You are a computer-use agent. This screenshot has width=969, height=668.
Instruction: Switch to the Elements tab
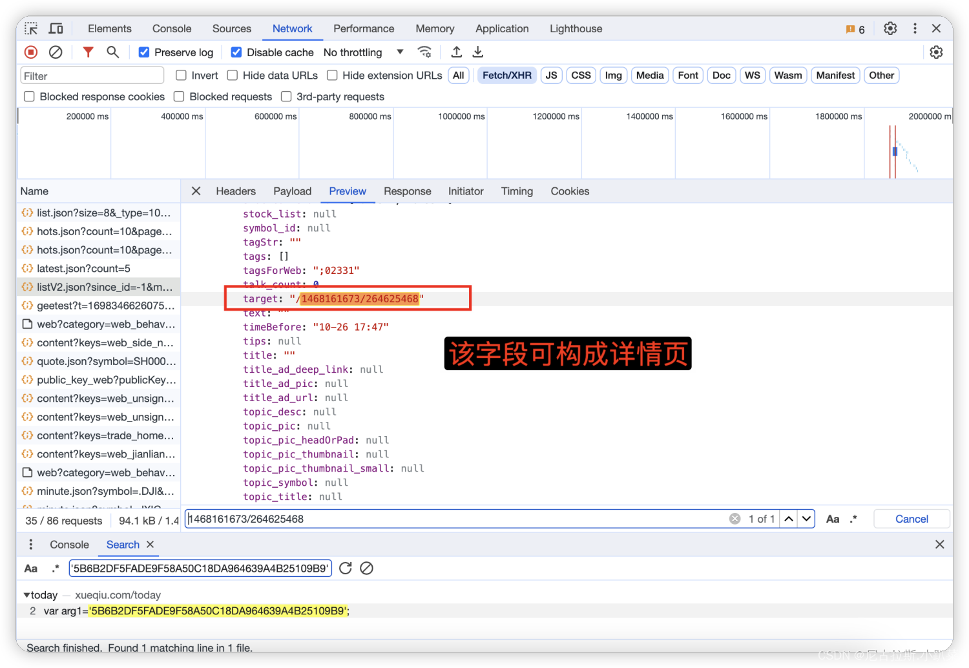click(110, 28)
